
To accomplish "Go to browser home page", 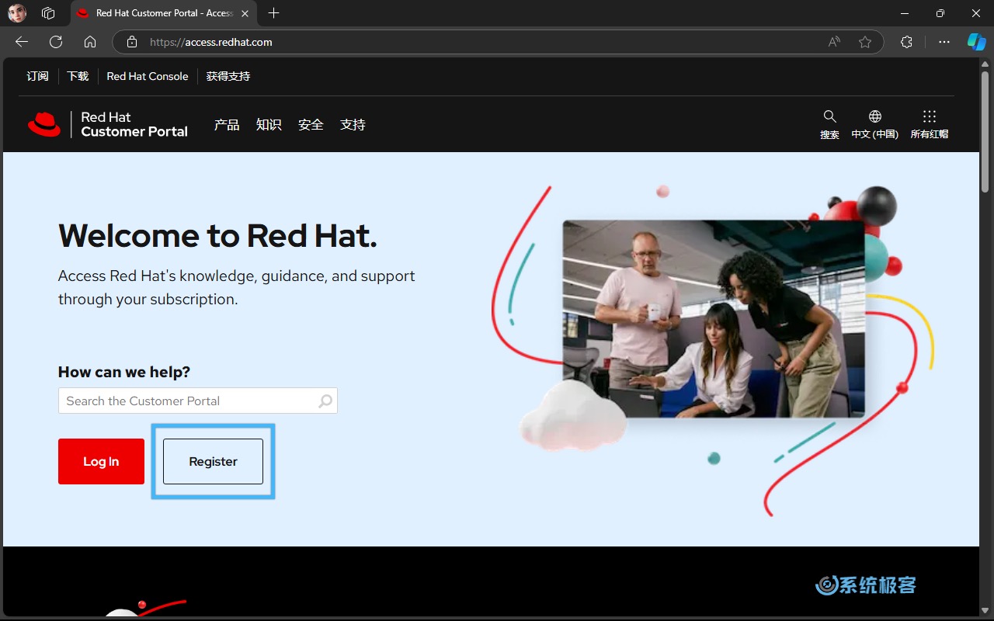I will tap(90, 42).
